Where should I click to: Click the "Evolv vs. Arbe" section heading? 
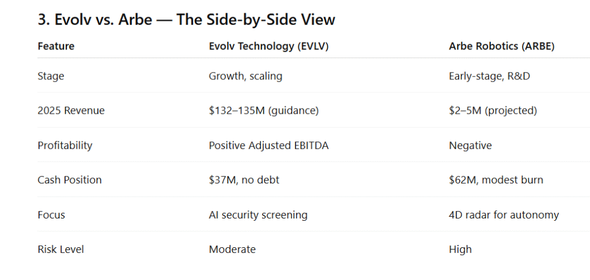[x=186, y=20]
